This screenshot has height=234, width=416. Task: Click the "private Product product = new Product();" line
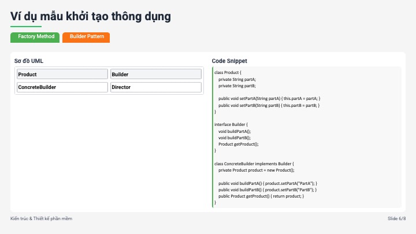click(x=256, y=170)
